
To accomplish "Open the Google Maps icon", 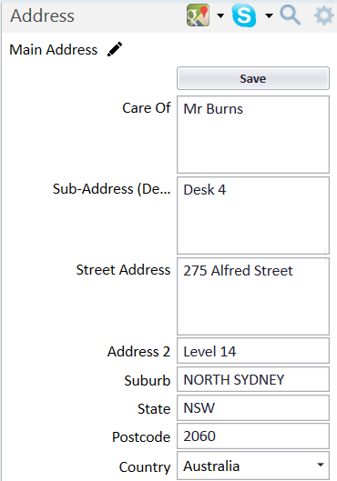I will coord(199,15).
